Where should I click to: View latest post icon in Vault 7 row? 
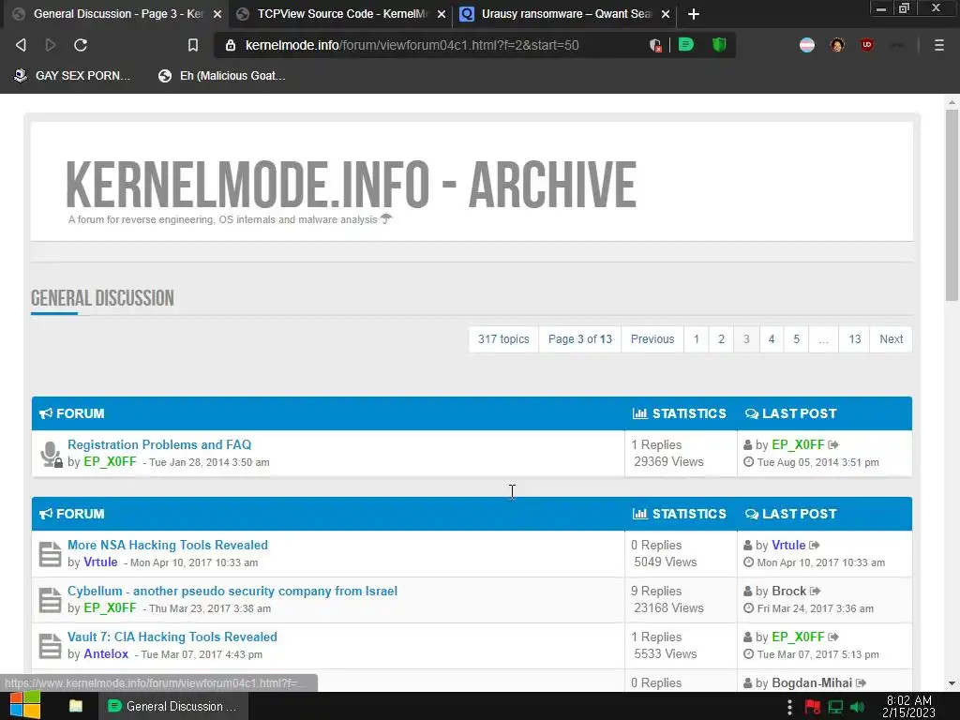pos(833,637)
